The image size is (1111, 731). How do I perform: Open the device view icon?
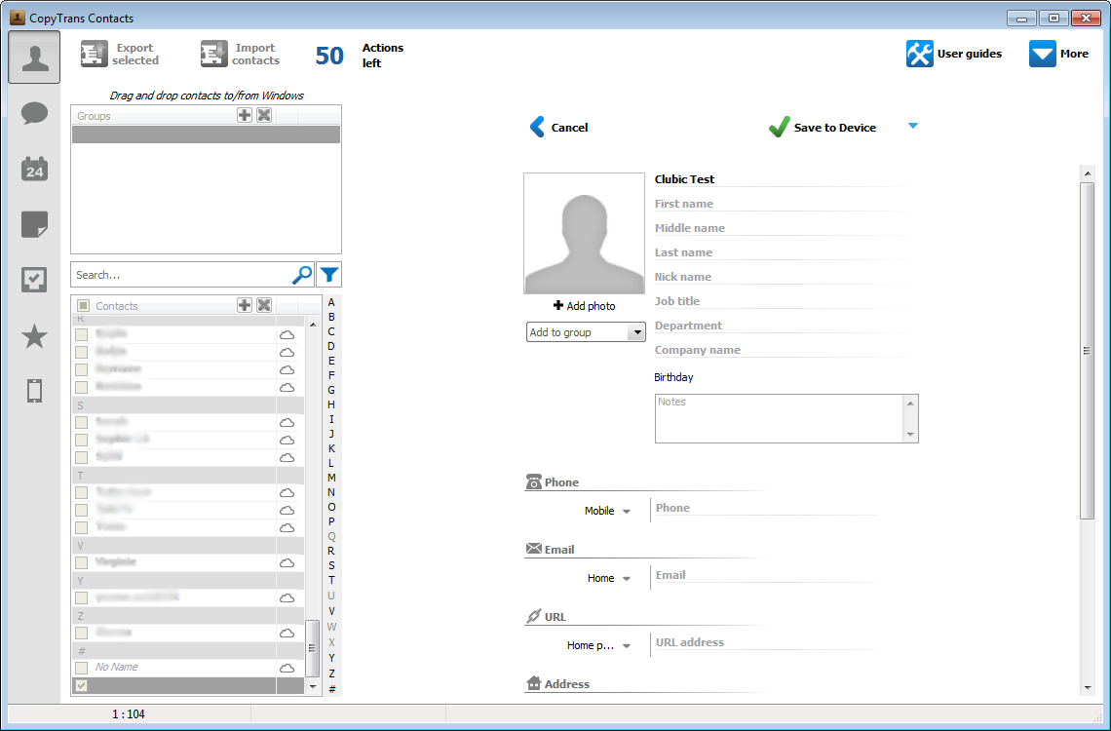(34, 390)
